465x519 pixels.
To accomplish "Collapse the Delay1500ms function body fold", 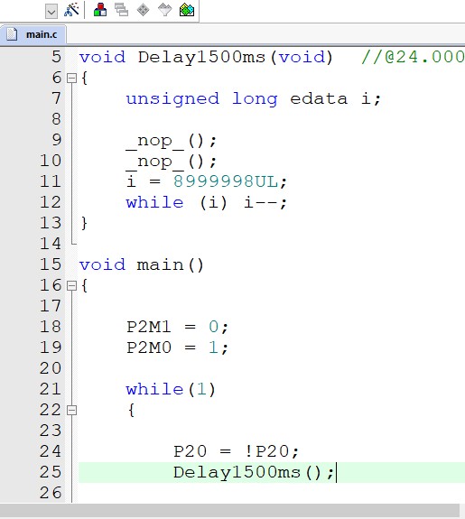I will (x=71, y=79).
